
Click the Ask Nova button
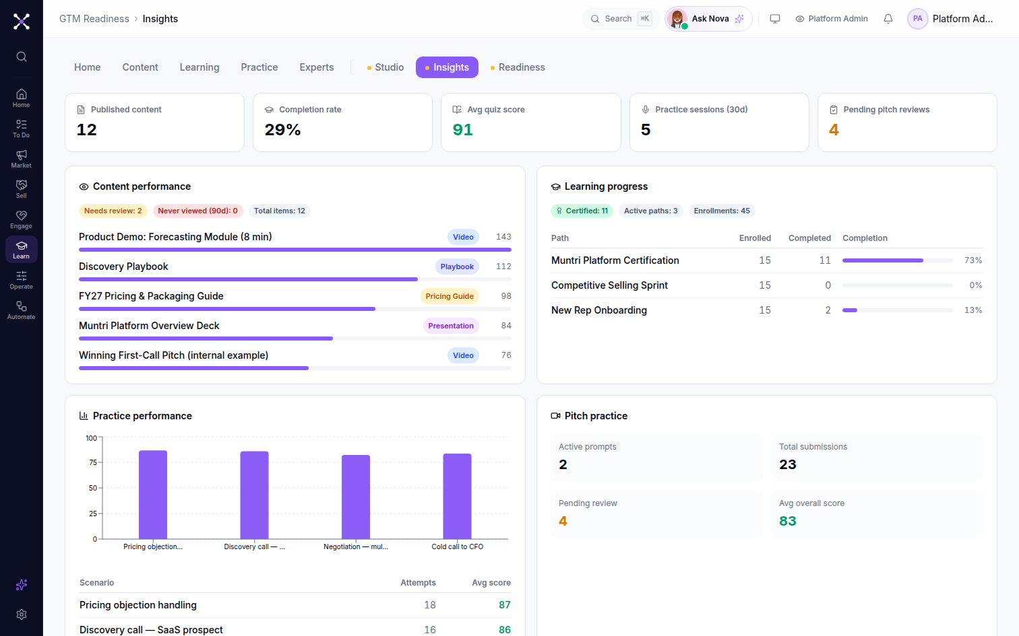(x=708, y=19)
